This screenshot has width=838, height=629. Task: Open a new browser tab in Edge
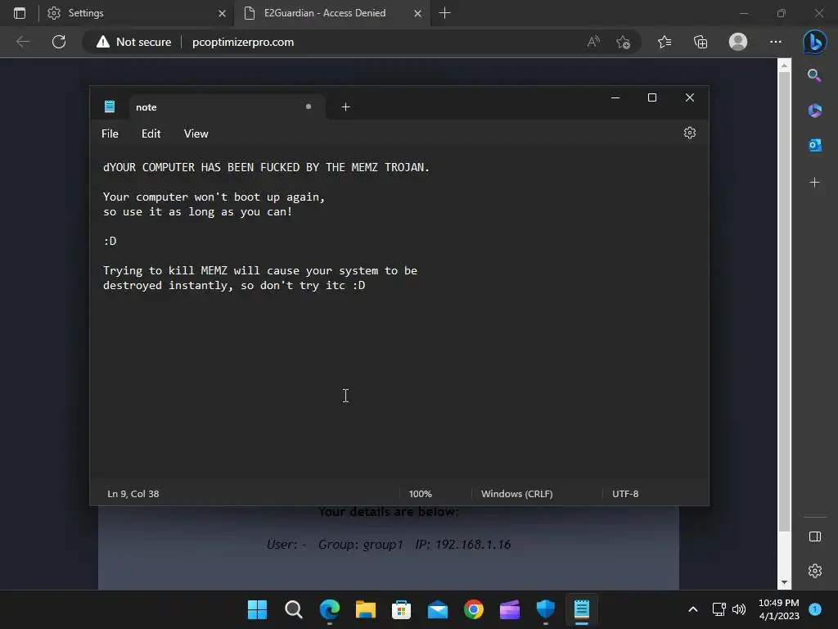444,13
